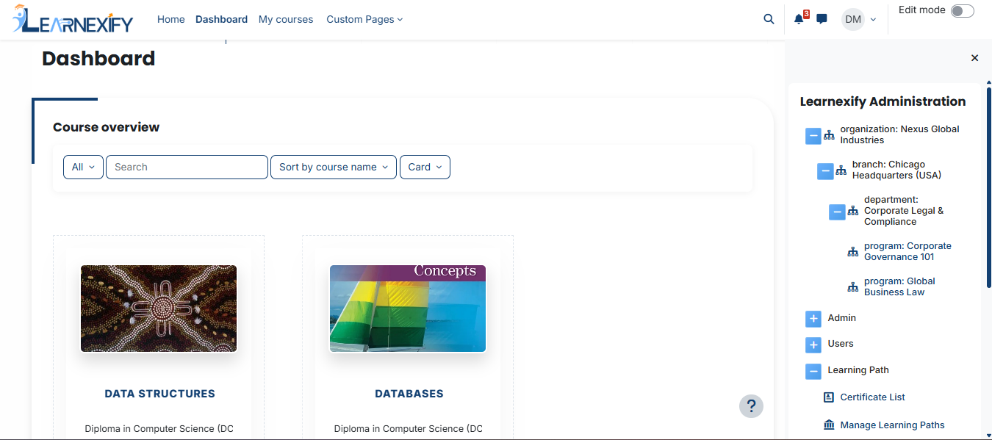Open the Card view dropdown

[425, 167]
